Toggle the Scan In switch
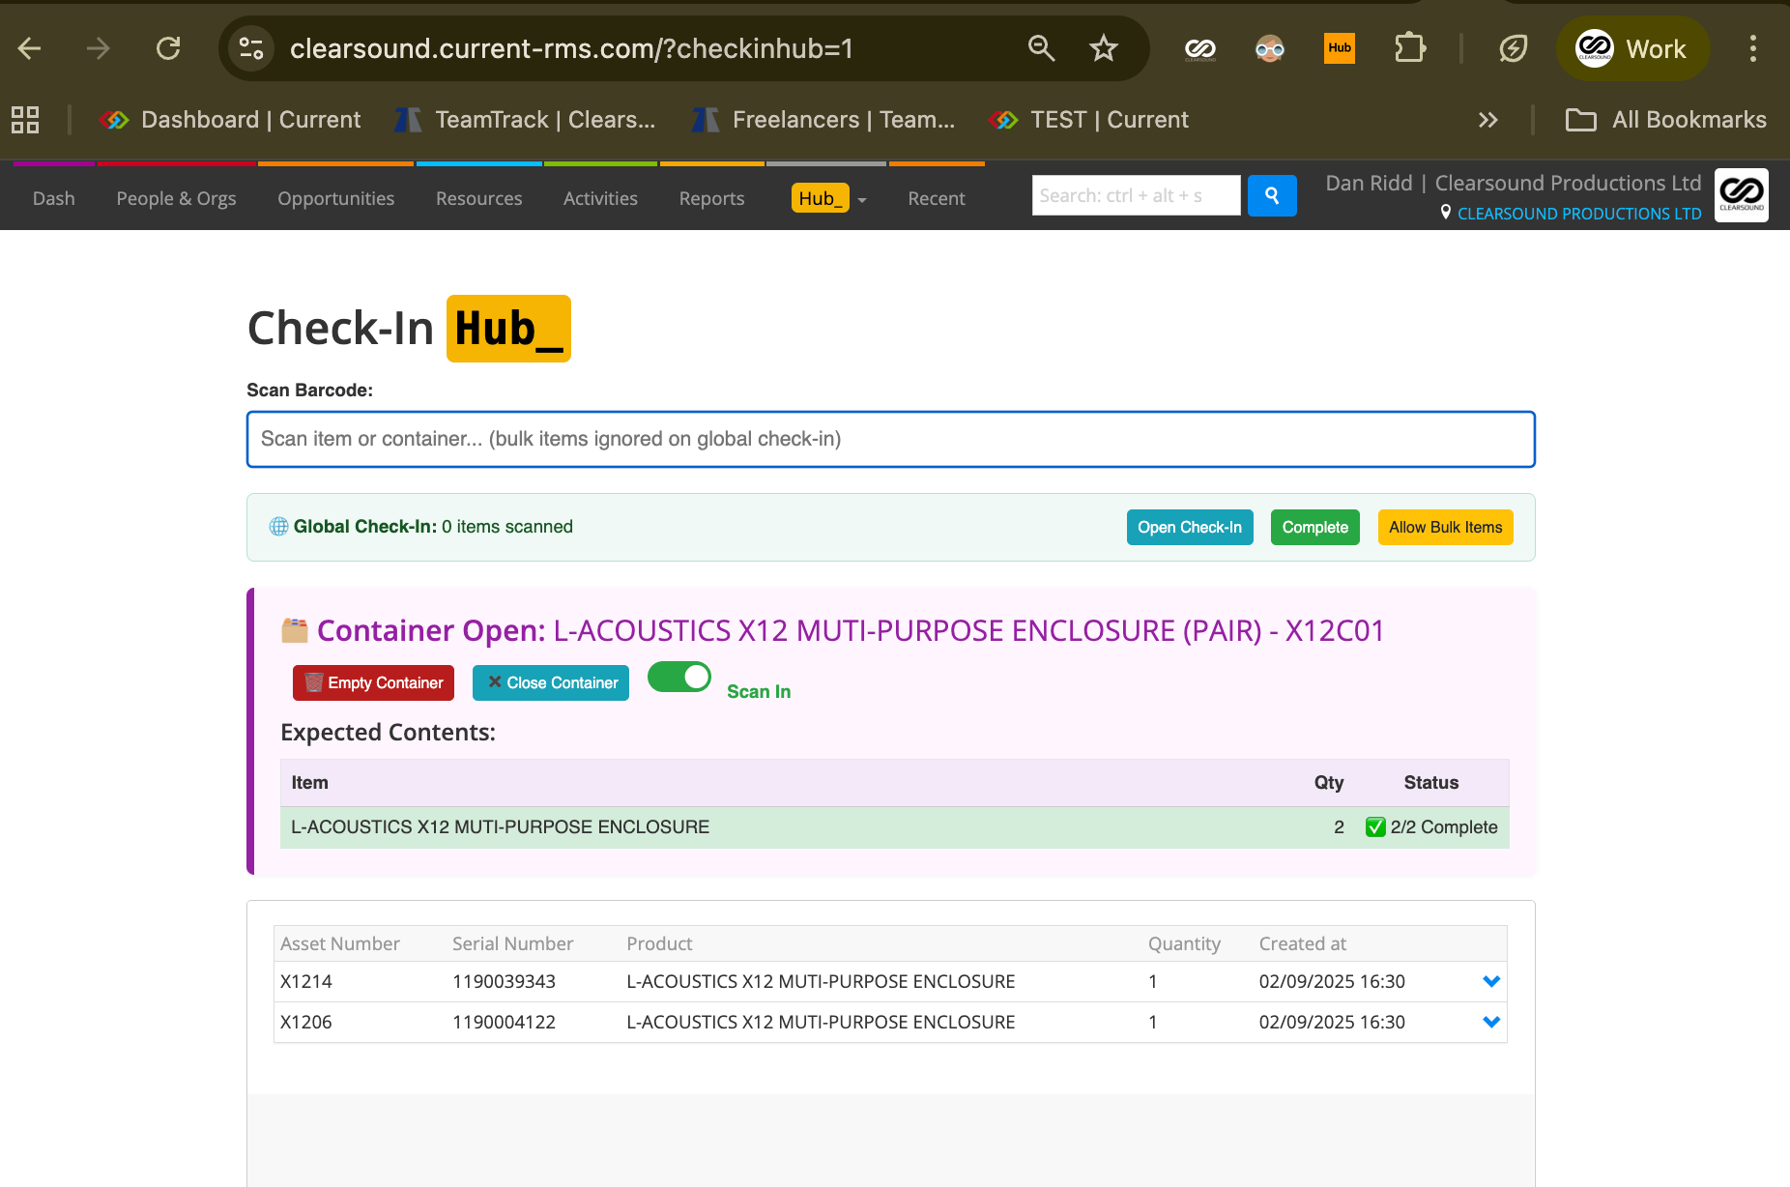Image resolution: width=1790 pixels, height=1187 pixels. pos(679,677)
